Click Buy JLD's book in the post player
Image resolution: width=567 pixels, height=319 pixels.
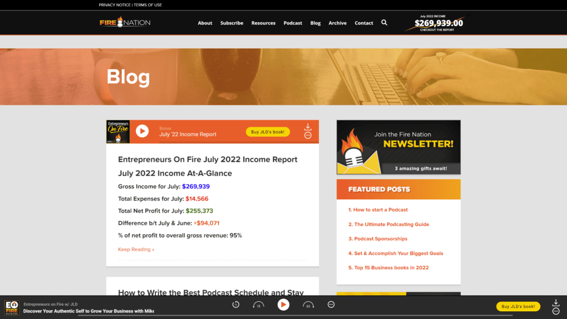[267, 132]
